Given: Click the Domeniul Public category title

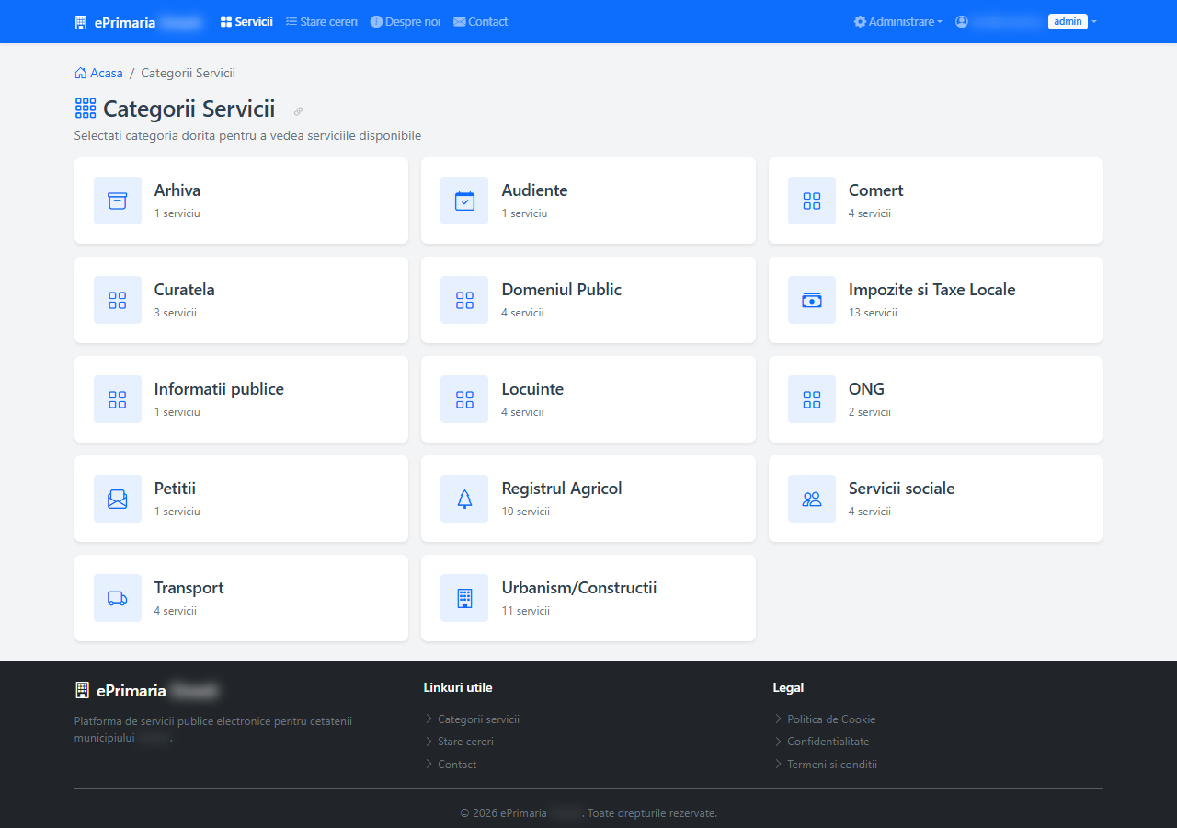Looking at the screenshot, I should click(562, 290).
